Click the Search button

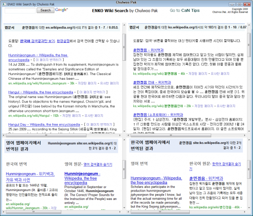[x=46, y=10]
